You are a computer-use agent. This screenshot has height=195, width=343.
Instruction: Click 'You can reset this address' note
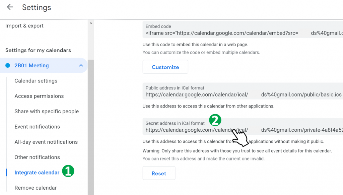(x=204, y=159)
